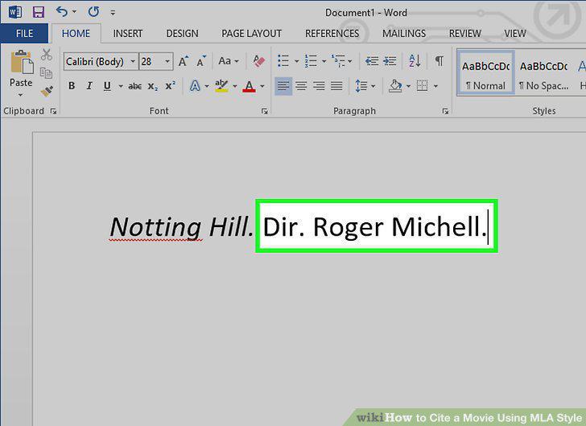Switch to the REFERENCES tab
The width and height of the screenshot is (586, 426).
[332, 34]
